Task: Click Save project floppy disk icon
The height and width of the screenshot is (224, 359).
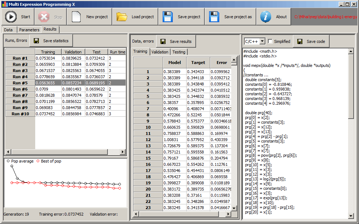Action: [168, 17]
